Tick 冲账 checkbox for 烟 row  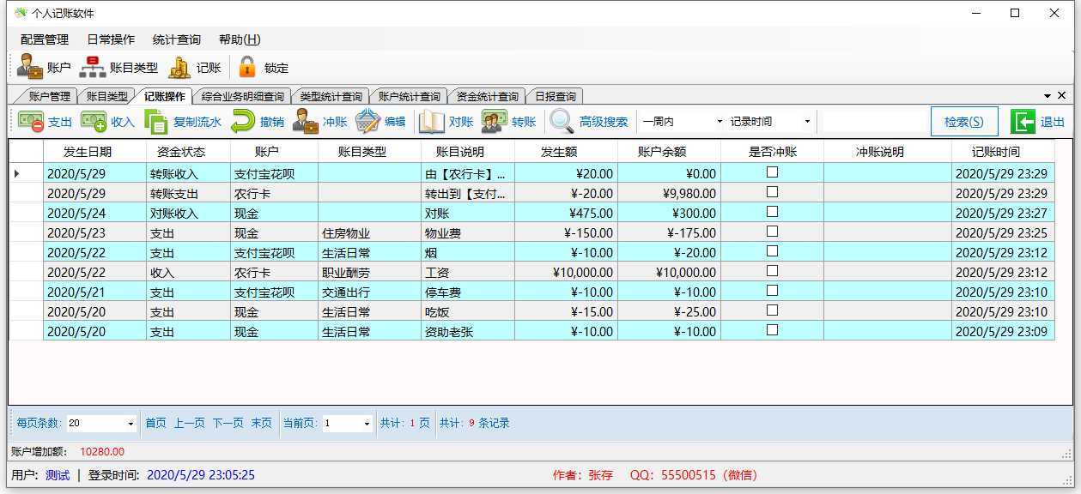point(772,251)
